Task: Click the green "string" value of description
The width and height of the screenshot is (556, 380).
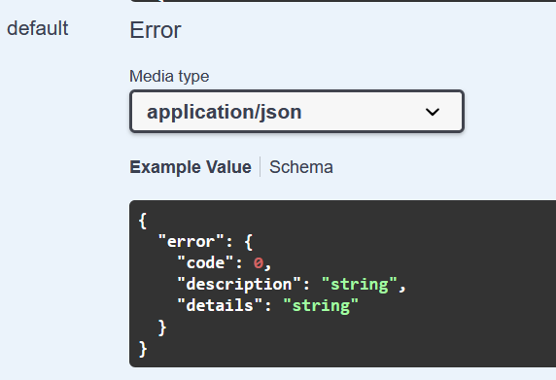Action: pyautogui.click(x=360, y=285)
